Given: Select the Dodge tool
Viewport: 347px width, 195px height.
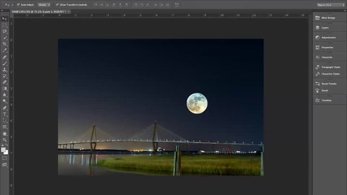Looking at the screenshot, I should 4,101.
